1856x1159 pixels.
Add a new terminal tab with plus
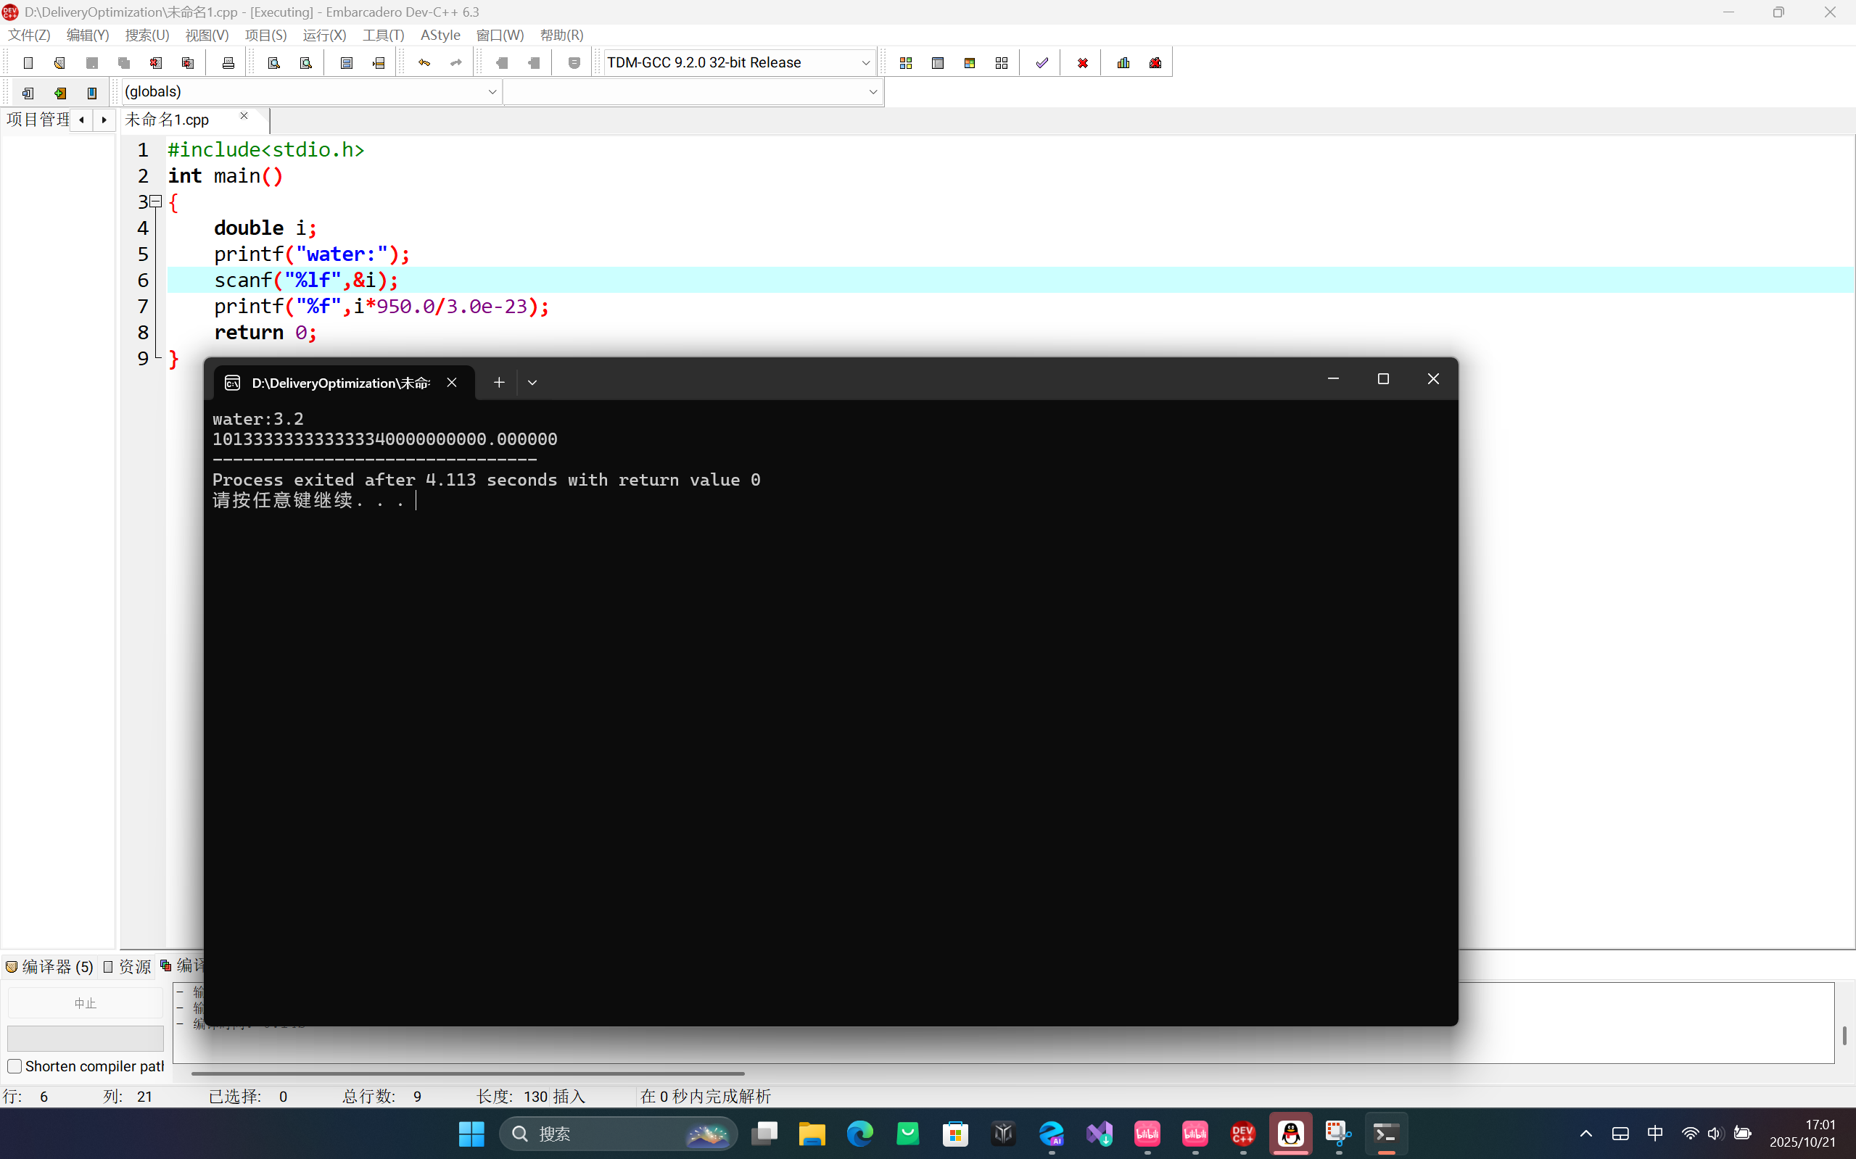click(498, 383)
